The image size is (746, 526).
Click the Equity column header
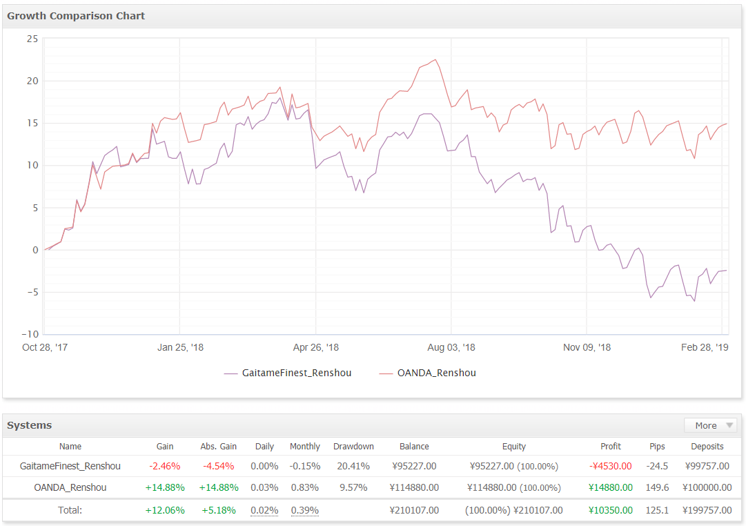pos(514,447)
